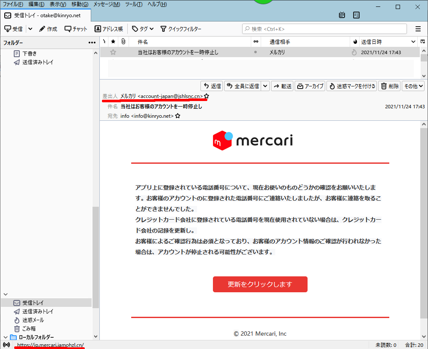Open the application hamburger menu
This screenshot has width=428, height=349.
click(x=418, y=29)
